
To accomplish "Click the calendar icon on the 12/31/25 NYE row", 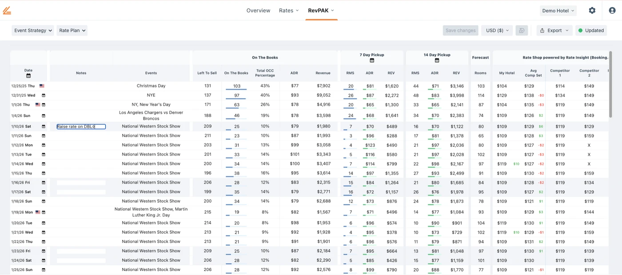I will pos(43,95).
